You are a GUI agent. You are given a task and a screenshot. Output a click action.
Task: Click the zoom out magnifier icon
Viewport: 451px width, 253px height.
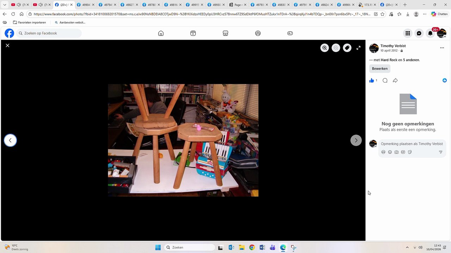[x=336, y=48]
